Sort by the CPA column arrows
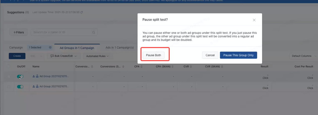The width and height of the screenshot is (318, 115). 142,67
